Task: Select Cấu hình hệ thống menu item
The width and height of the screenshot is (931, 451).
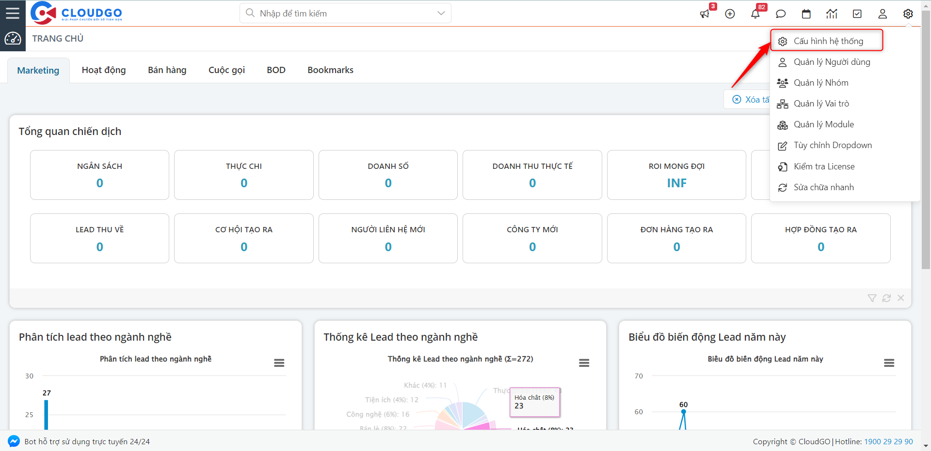Action: (x=828, y=41)
